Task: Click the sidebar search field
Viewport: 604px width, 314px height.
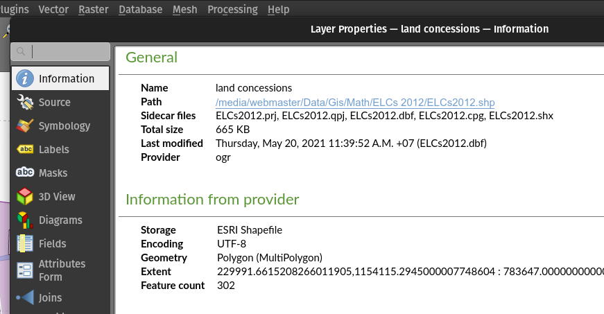Action: click(x=69, y=51)
